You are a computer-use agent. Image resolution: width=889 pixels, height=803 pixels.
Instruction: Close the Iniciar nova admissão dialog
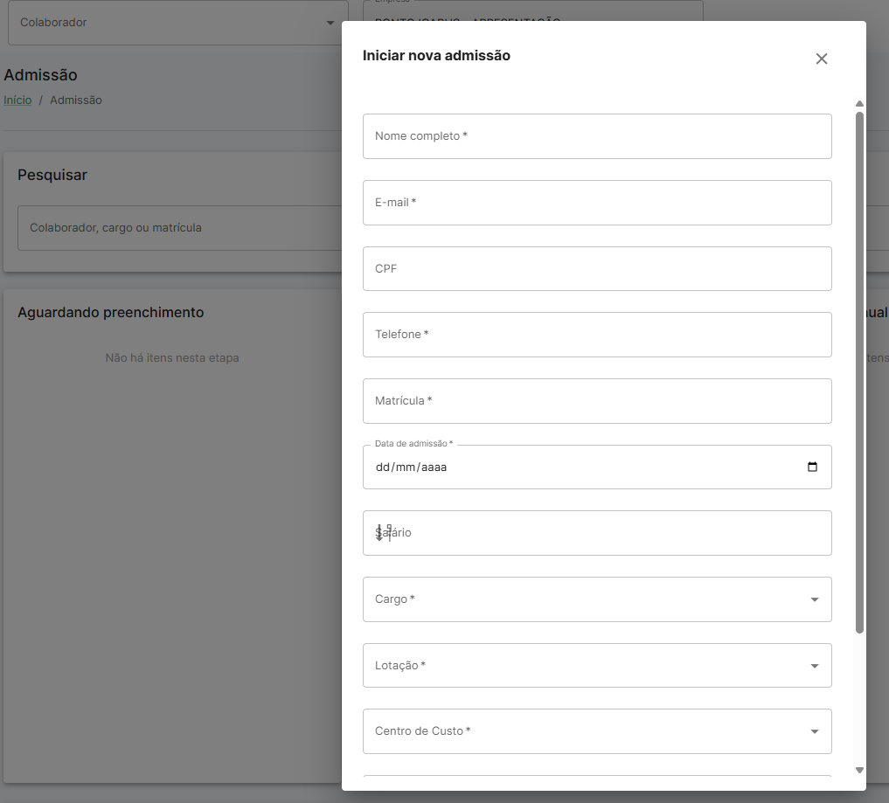pyautogui.click(x=822, y=59)
